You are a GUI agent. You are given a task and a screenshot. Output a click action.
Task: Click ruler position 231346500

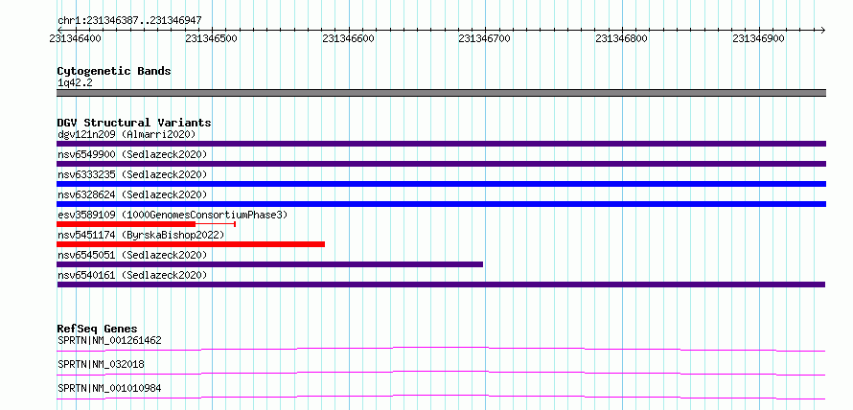(211, 38)
